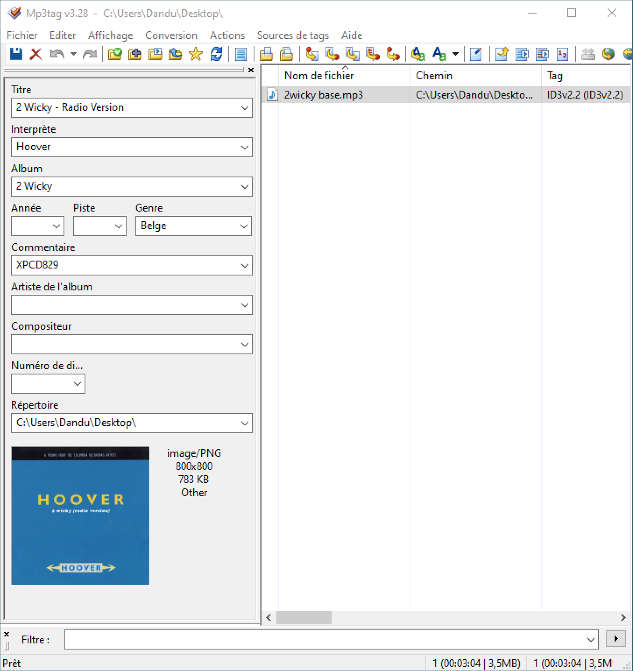This screenshot has width=633, height=671.
Task: Run Filename to Filename conversion icon
Action: (x=353, y=54)
